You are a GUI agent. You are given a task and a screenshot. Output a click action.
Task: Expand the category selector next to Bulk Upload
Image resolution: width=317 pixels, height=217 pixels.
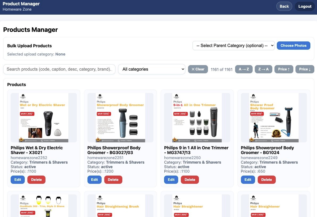233,45
